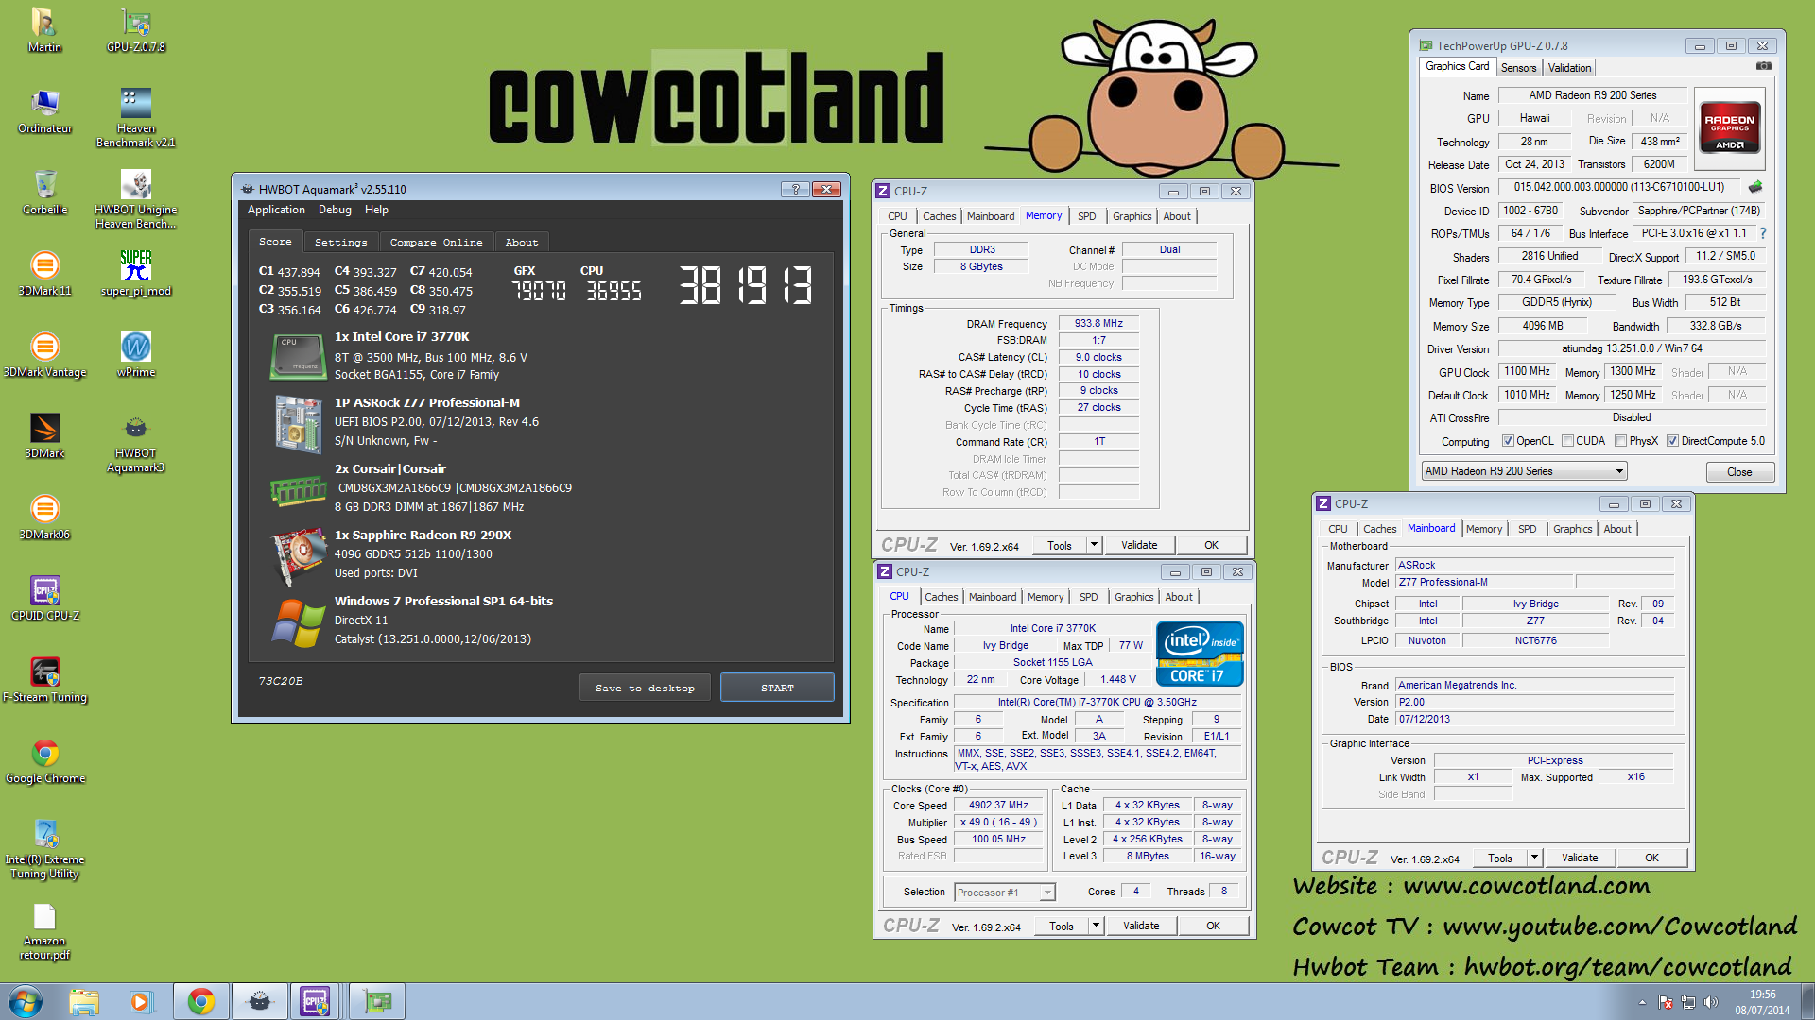Open the Sensors tab in GPU-Z
The height and width of the screenshot is (1020, 1815).
click(x=1518, y=68)
